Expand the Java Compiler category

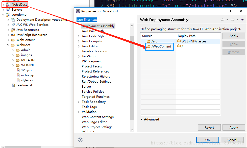(x=79, y=41)
